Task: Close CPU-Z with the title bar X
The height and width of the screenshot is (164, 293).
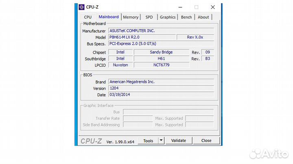Action: coord(213,7)
